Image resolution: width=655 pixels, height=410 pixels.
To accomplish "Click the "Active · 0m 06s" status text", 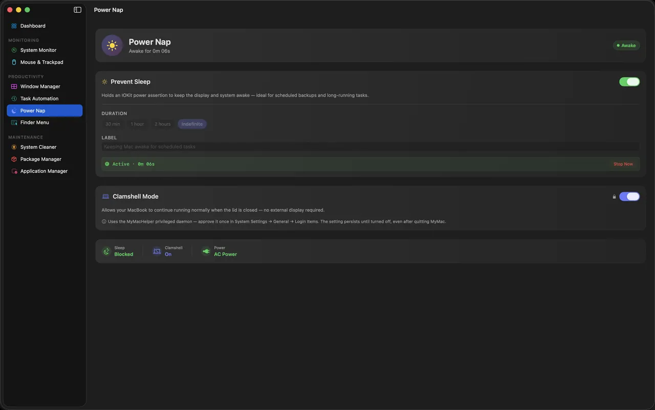I will point(134,164).
